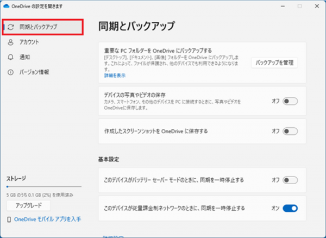Screen dimensions: 326x238
Task: Click the version info circle icon
Action: [10, 72]
